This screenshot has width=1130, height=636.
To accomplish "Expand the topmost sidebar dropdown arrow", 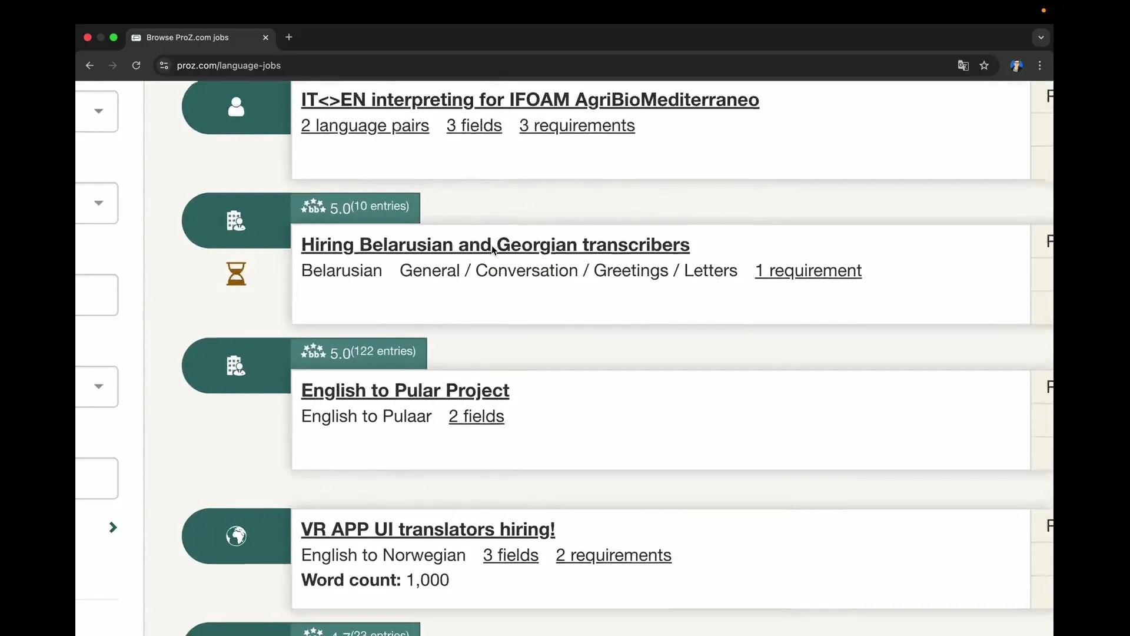I will 98,111.
